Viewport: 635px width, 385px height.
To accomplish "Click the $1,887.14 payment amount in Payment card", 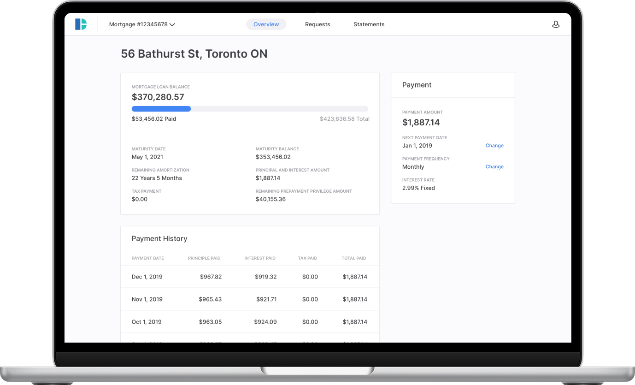I will tap(421, 123).
